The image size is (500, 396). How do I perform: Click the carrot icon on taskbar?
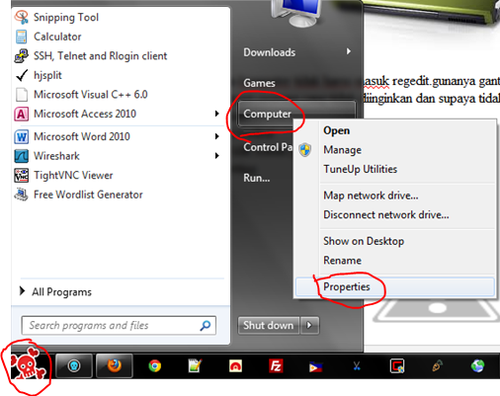click(x=437, y=365)
